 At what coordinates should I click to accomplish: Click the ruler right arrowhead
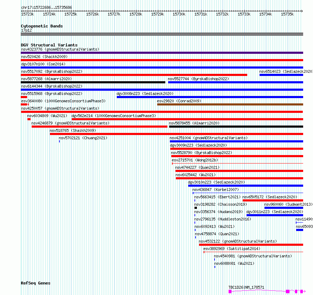[x=302, y=11]
